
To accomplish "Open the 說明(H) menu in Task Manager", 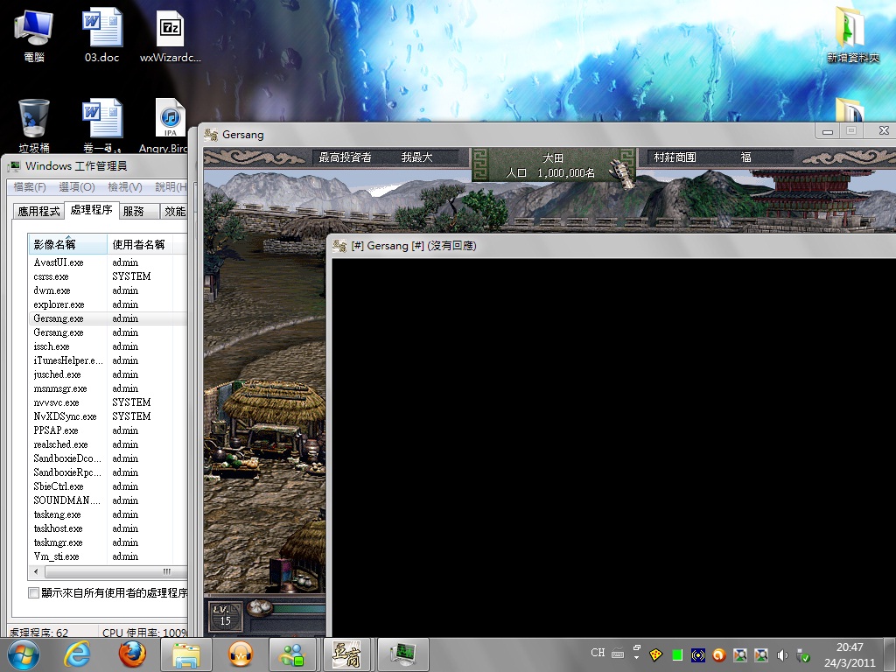I will coord(171,187).
